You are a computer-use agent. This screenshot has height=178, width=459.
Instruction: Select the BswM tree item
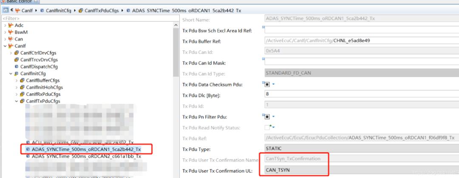pos(21,32)
